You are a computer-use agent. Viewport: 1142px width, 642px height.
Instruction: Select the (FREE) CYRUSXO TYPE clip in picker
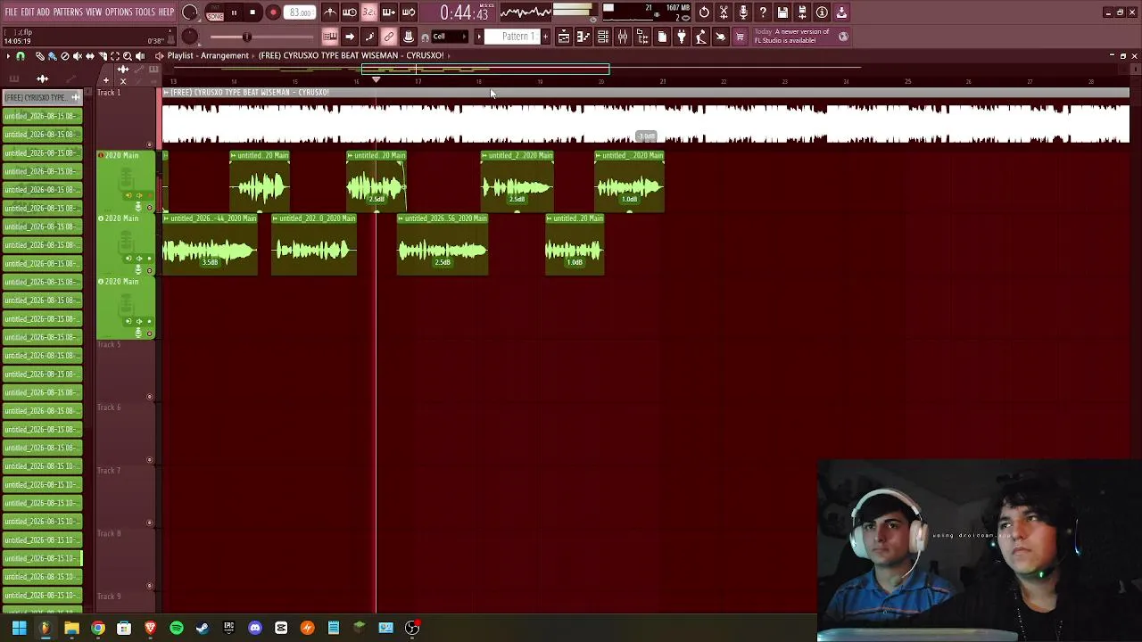coord(41,97)
